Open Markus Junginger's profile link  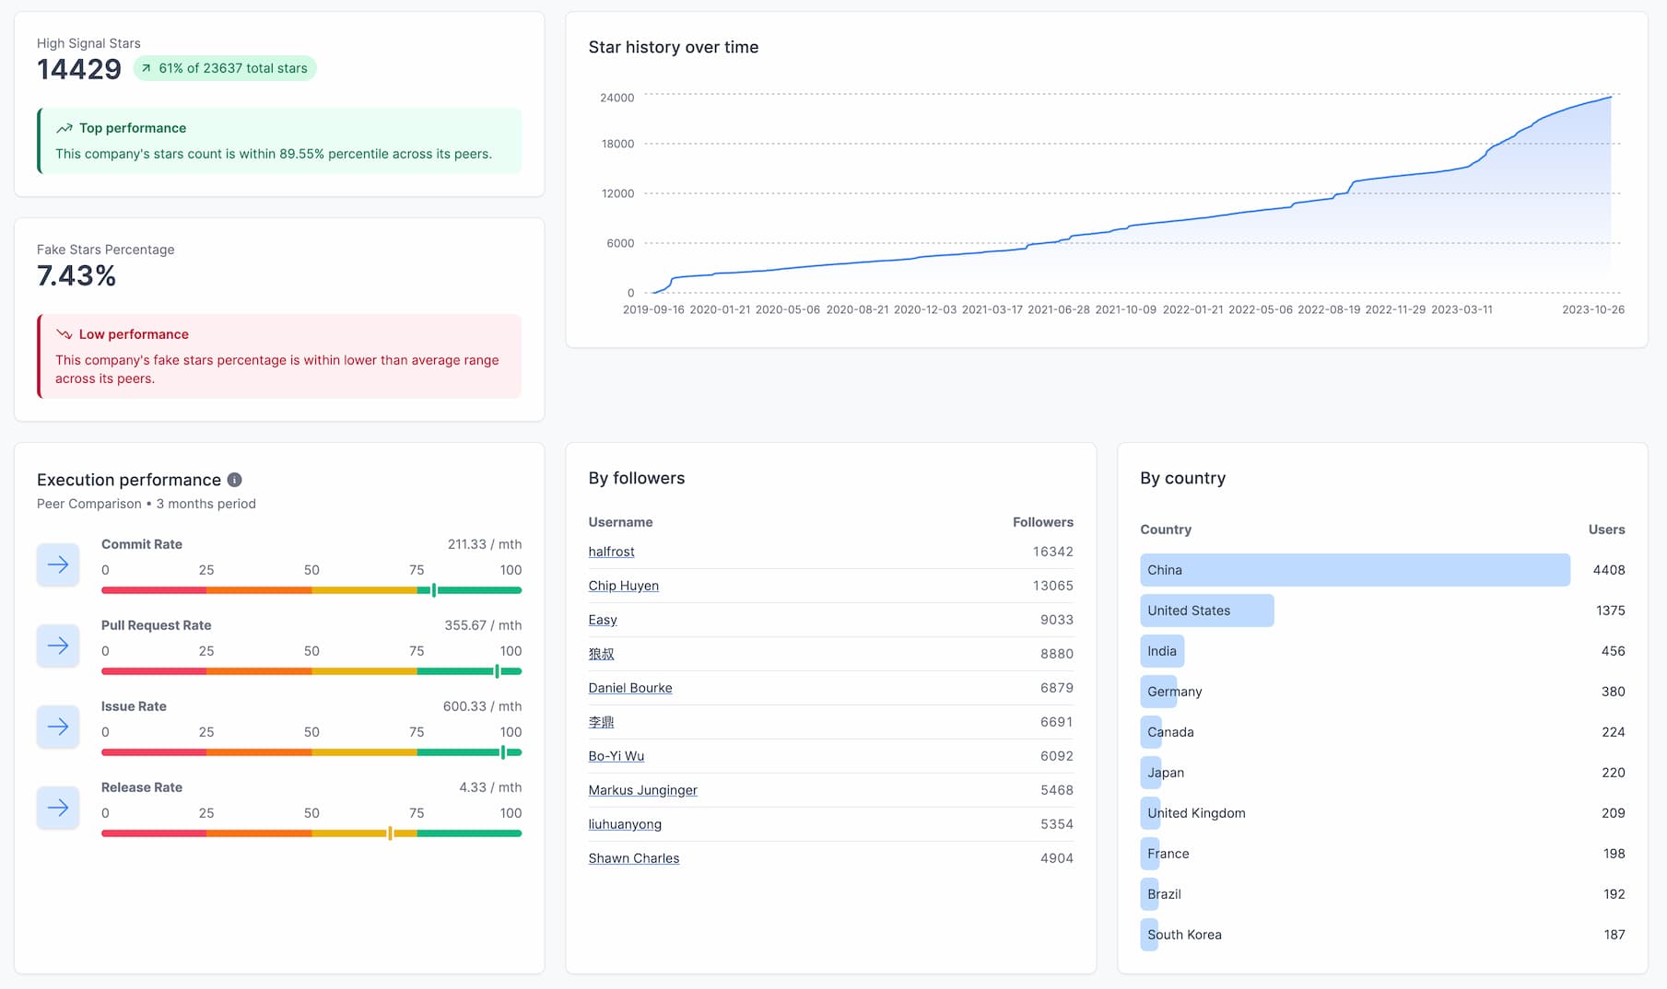(642, 789)
